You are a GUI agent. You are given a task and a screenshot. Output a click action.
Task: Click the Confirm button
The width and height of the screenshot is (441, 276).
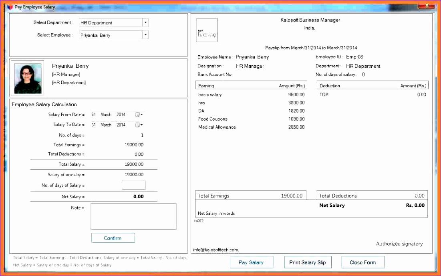tap(113, 238)
